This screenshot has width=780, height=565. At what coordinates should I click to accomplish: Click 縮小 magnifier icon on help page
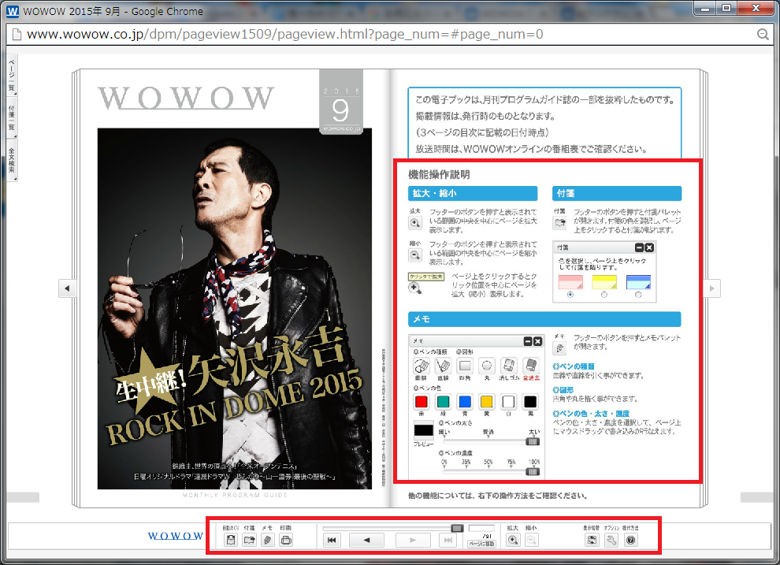(415, 255)
